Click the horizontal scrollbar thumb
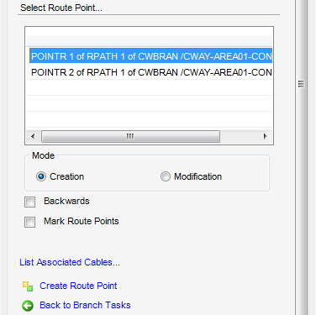This screenshot has height=315, width=316. [x=130, y=136]
